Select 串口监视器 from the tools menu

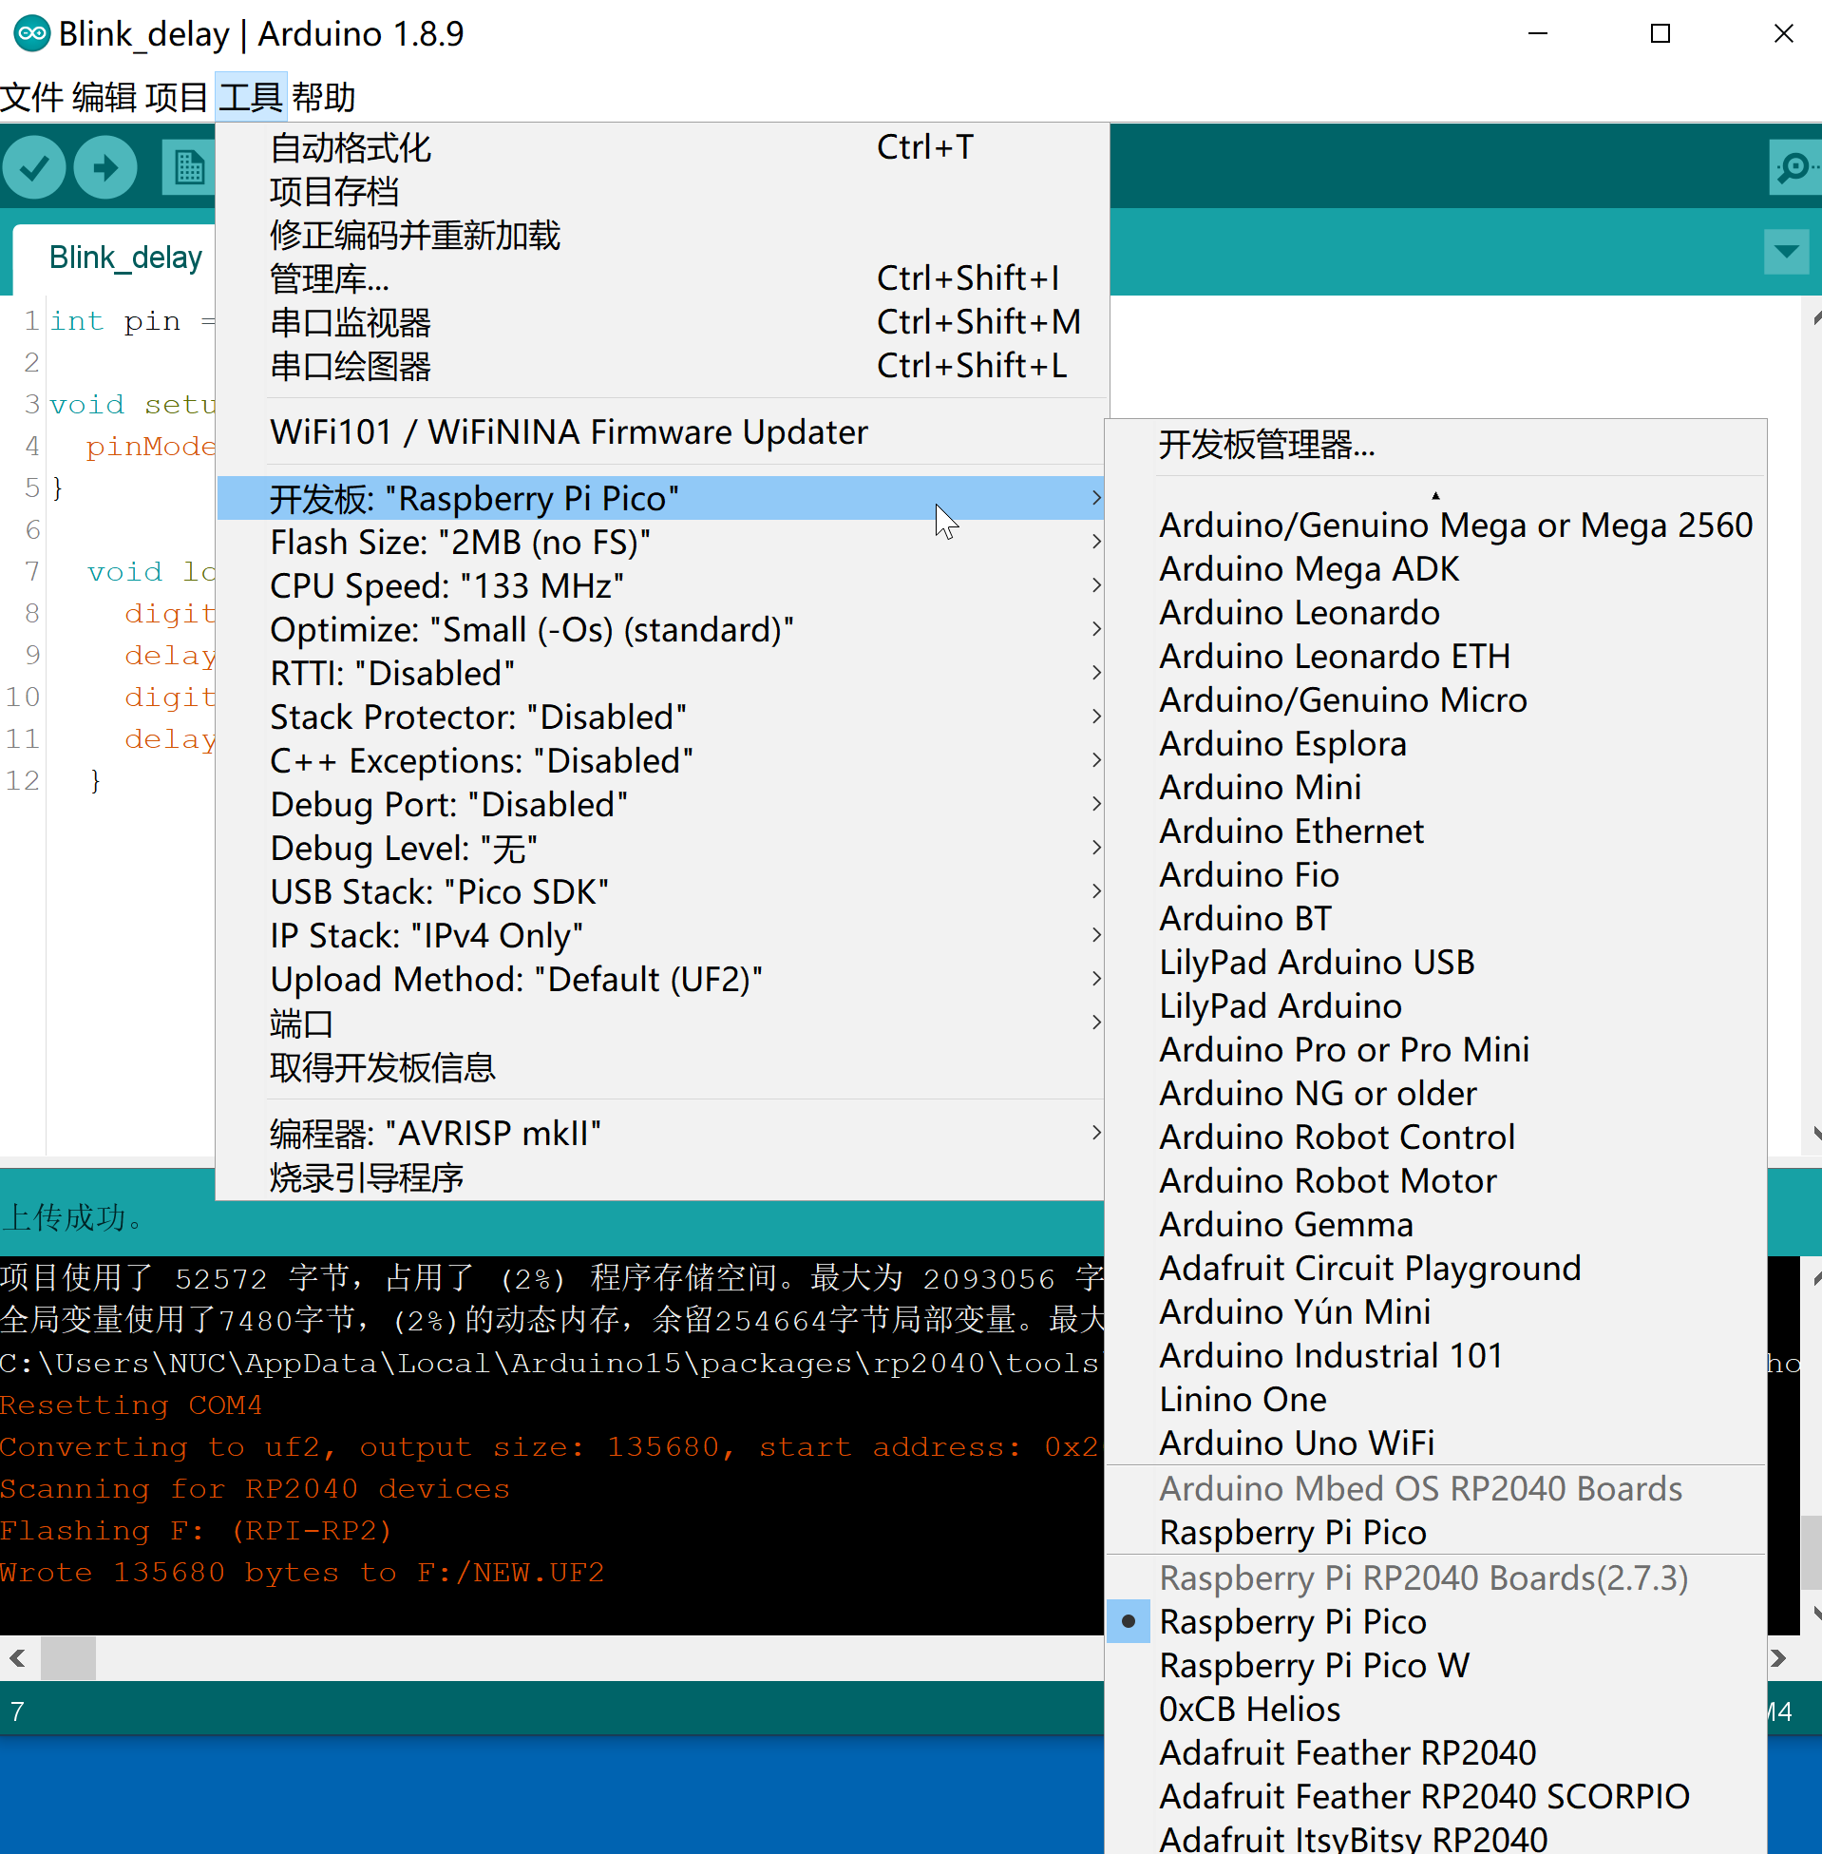pyautogui.click(x=351, y=322)
